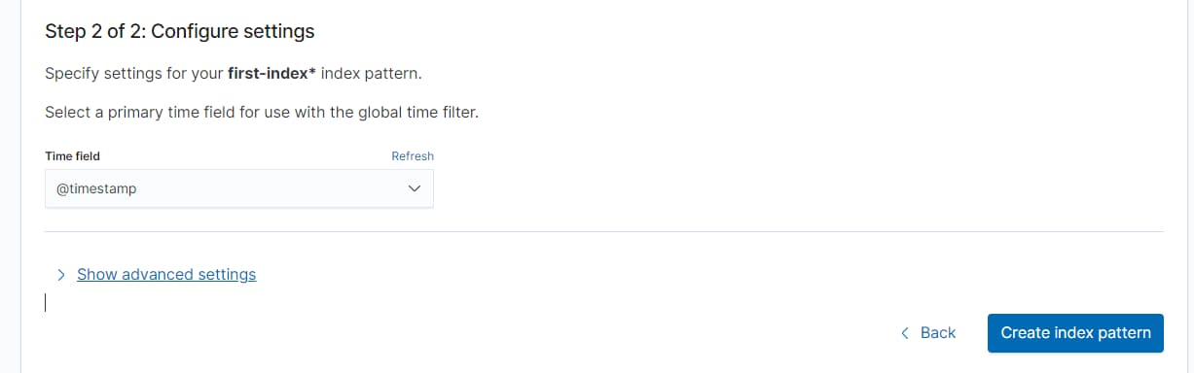The width and height of the screenshot is (1194, 373).
Task: Open the Time field dropdown
Action: (x=239, y=189)
